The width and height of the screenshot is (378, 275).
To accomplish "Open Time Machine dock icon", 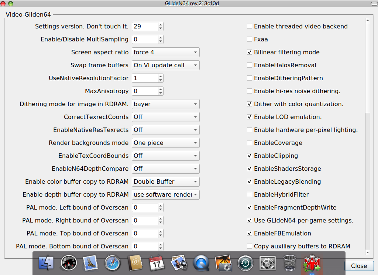I will coord(245,263).
